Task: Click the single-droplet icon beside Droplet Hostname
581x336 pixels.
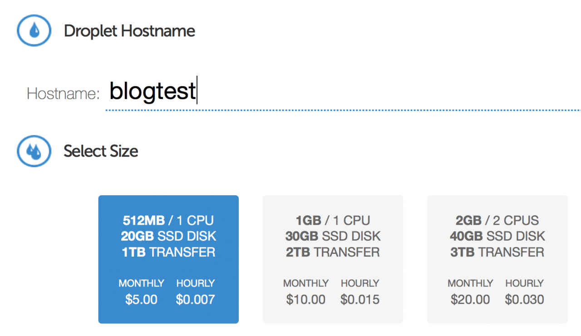Action: 34,31
